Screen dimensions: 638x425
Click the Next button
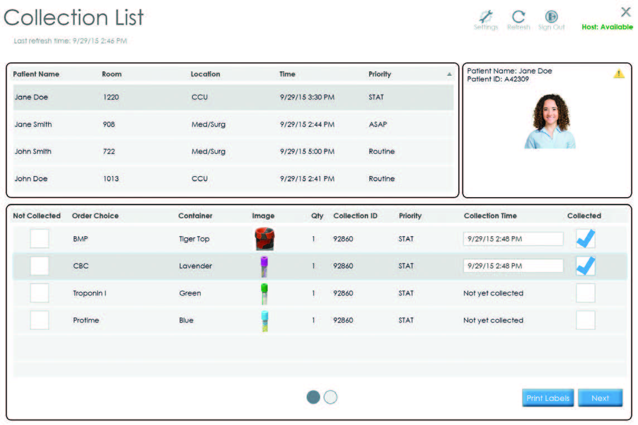point(600,398)
